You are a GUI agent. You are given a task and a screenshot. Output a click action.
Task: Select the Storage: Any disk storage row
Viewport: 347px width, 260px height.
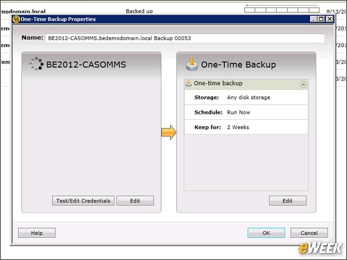(x=246, y=97)
